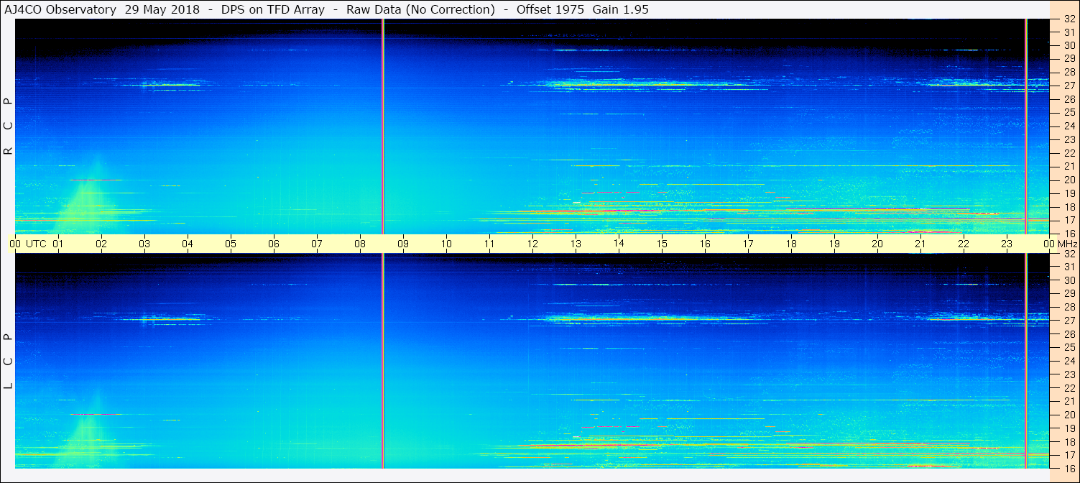Click the '21' hour label on time axis

(x=920, y=244)
